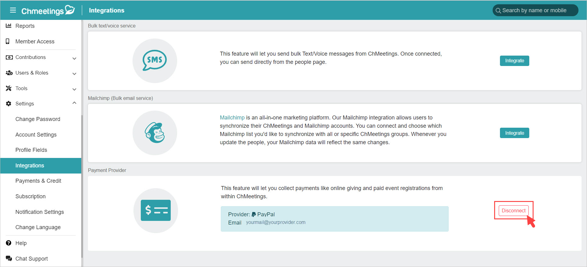The width and height of the screenshot is (587, 267).
Task: Click the Integrations page title
Action: point(107,10)
